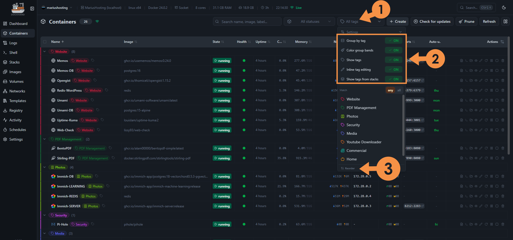Open the All statuses dropdown
Image resolution: width=513 pixels, height=240 pixels.
[x=309, y=21]
